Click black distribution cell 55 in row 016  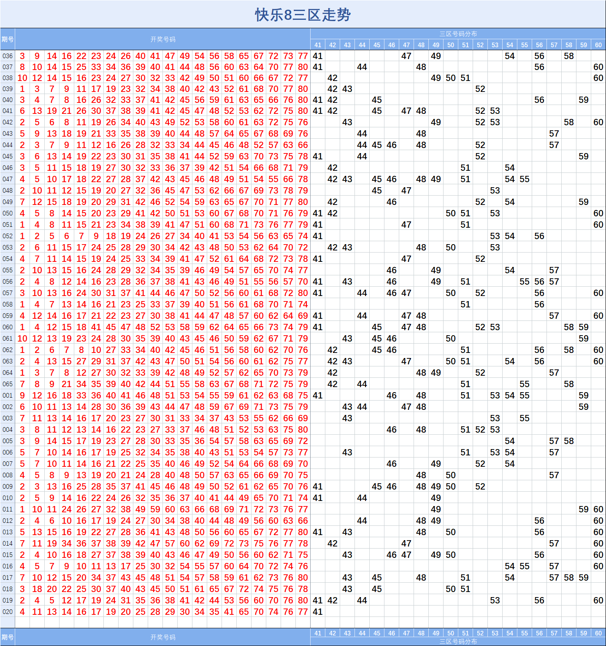click(x=525, y=566)
